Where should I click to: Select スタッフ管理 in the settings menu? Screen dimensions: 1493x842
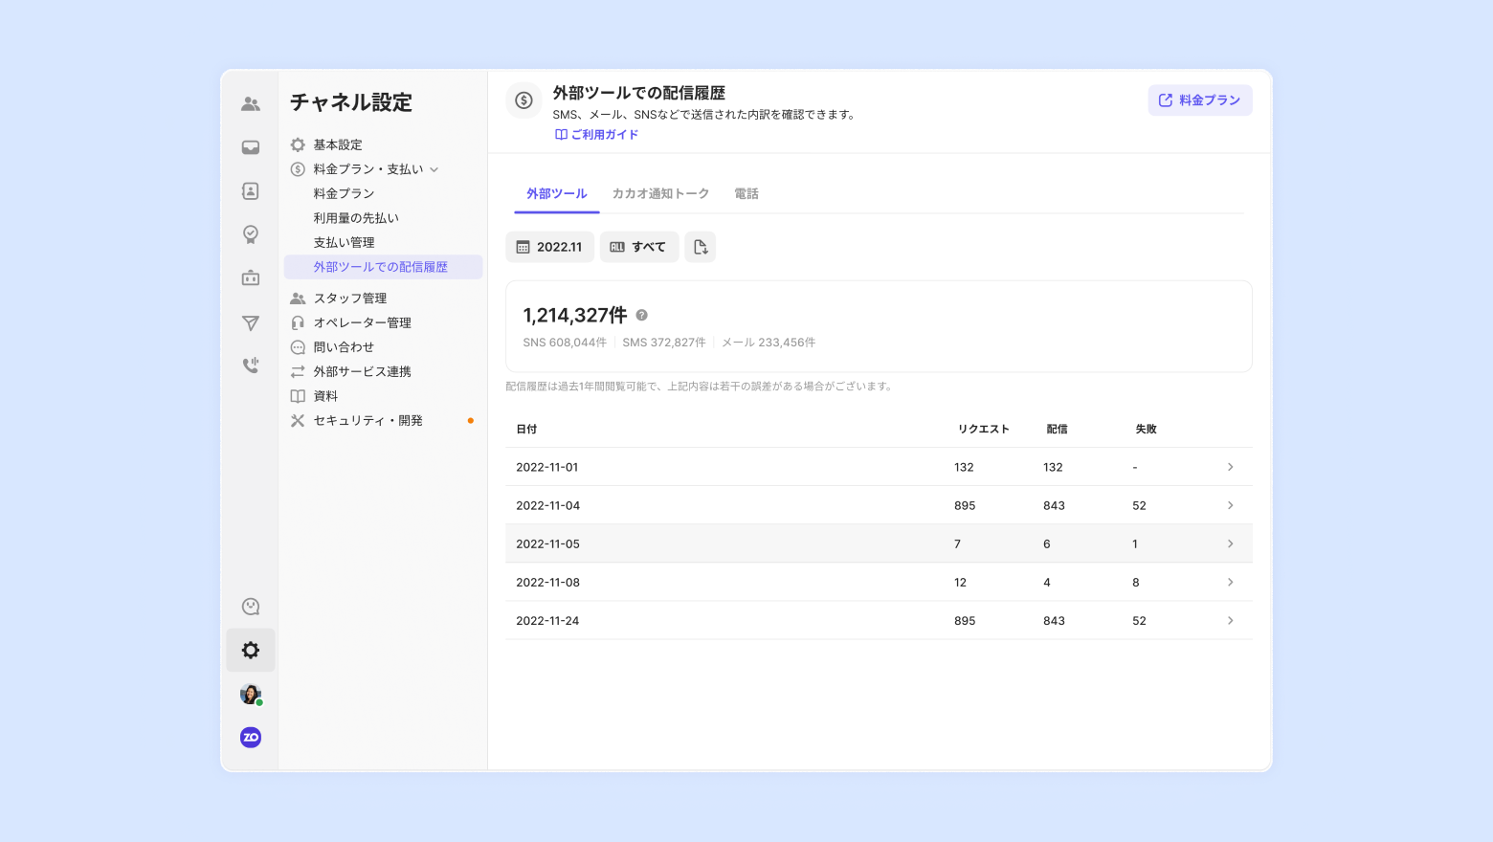[x=350, y=299]
